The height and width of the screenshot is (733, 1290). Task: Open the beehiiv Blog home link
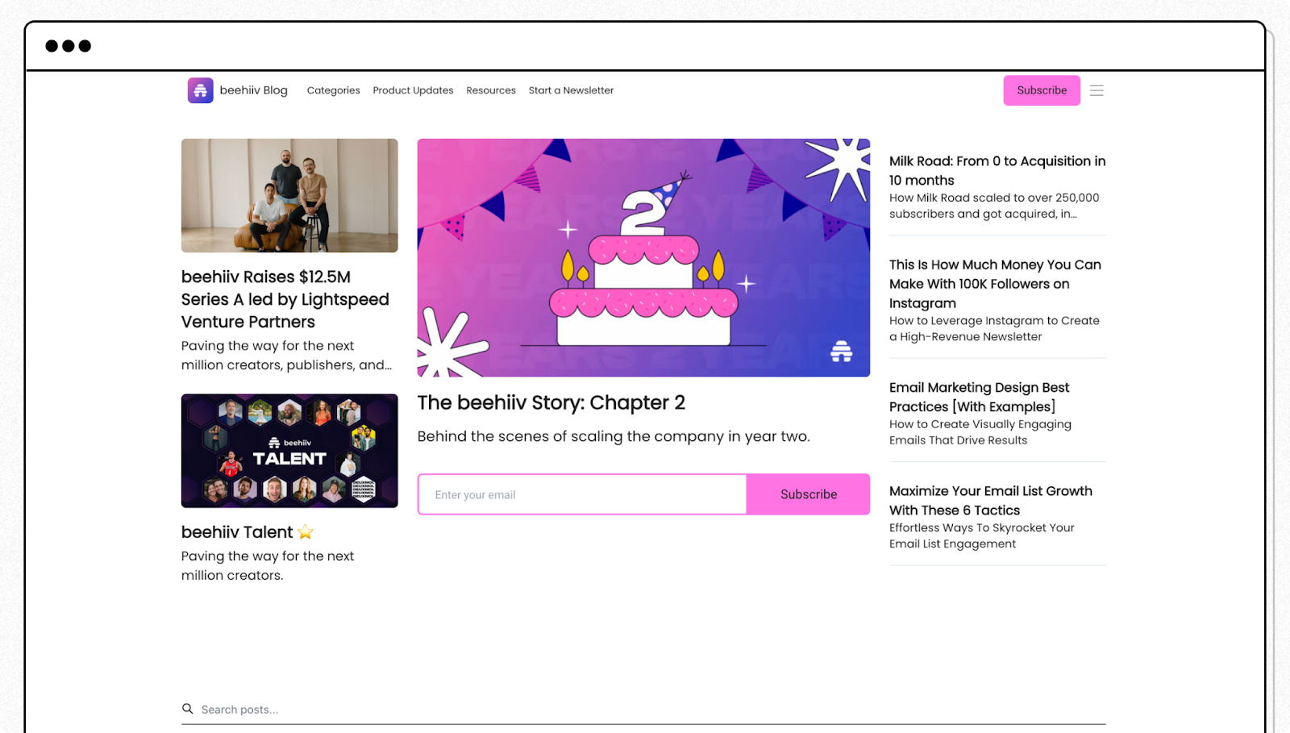coord(253,90)
